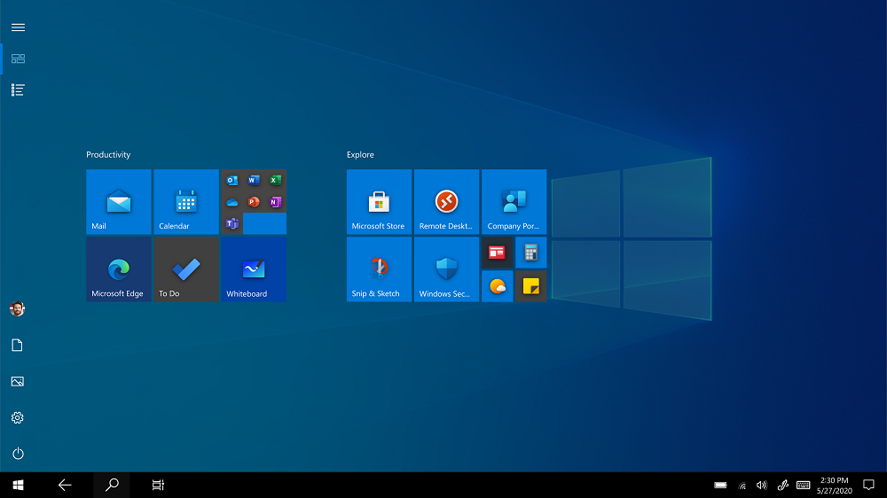Click the Windows Start button
This screenshot has width=887, height=498.
coord(18,485)
